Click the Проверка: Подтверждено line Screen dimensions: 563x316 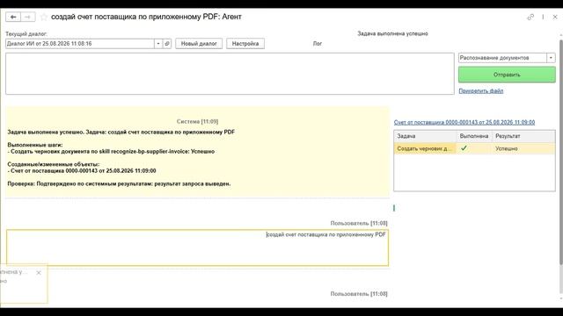click(x=119, y=183)
